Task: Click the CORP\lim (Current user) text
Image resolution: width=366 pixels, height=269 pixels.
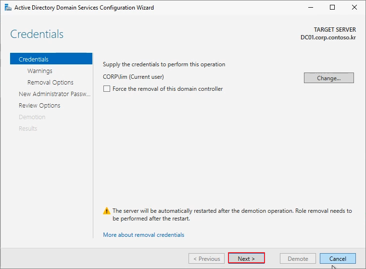Action: pos(133,77)
